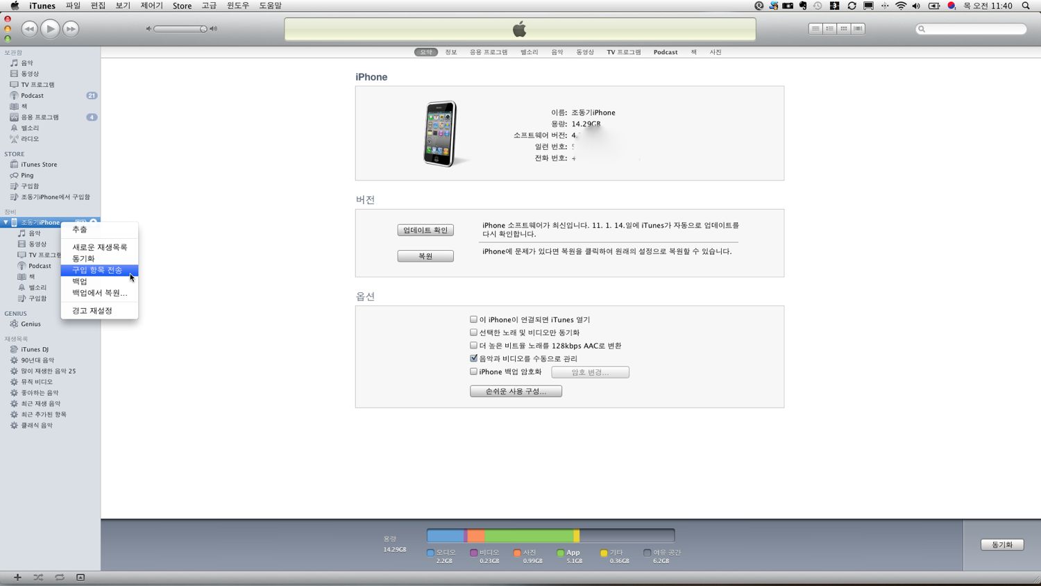The image size is (1041, 586).
Task: Collapse the 조동기iPhone device tree
Action: pyautogui.click(x=6, y=222)
